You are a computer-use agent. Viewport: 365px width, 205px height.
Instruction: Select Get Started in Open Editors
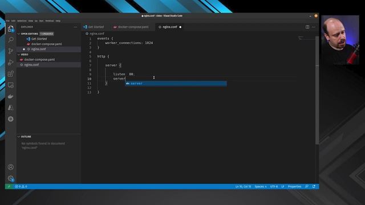(x=39, y=39)
